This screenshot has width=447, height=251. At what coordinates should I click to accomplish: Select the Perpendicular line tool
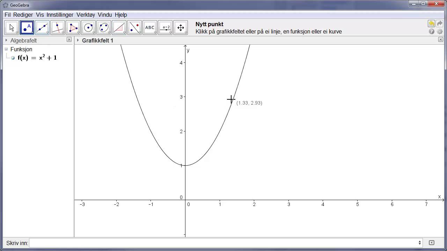pos(58,28)
